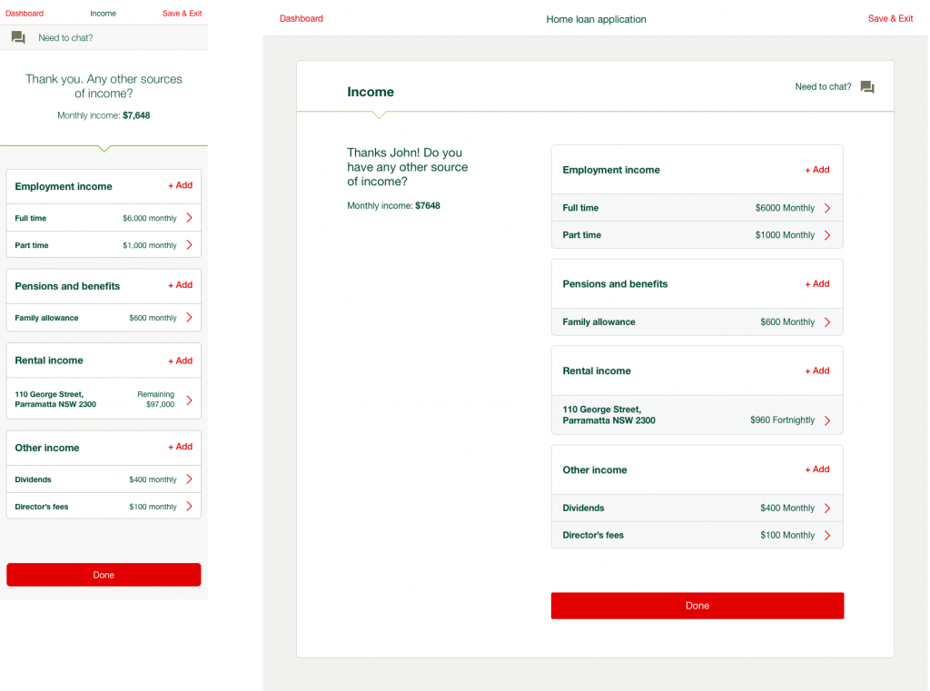The image size is (930, 691).
Task: Click Dashboard link in mobile header
Action: pos(25,14)
